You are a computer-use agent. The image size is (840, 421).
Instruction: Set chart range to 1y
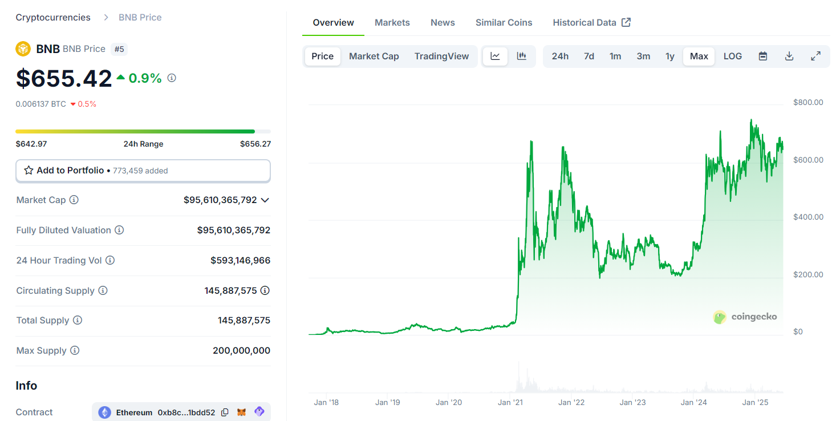click(670, 56)
